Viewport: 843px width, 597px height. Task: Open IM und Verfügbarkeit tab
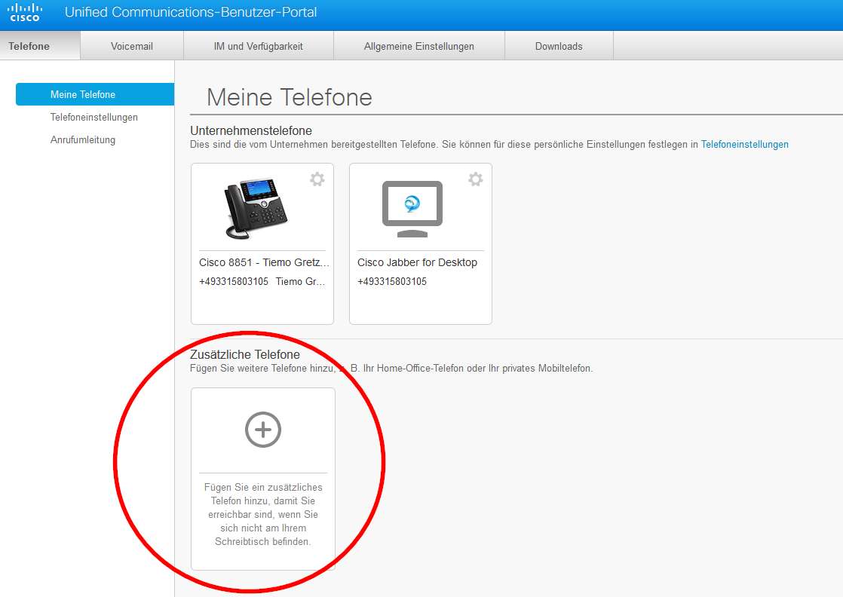point(258,46)
